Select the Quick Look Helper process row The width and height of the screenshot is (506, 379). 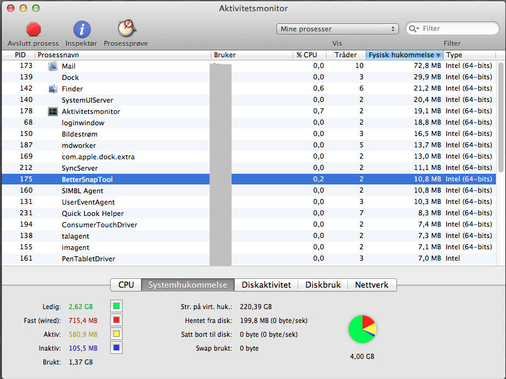coord(249,213)
